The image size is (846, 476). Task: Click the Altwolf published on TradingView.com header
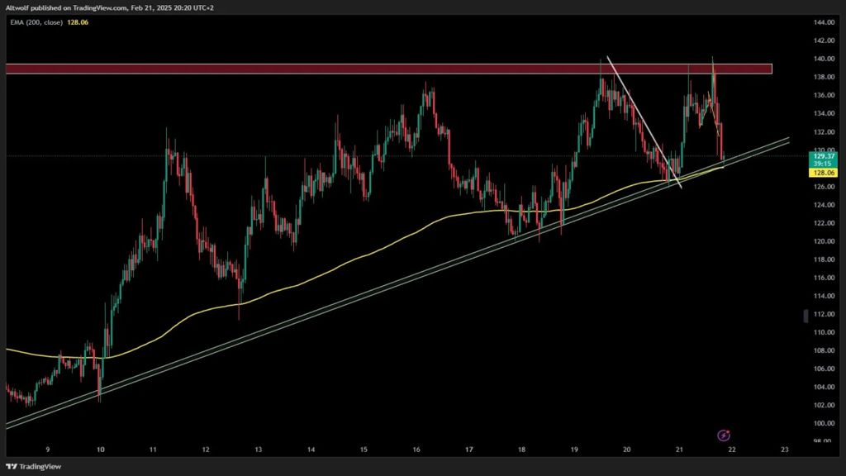coord(110,7)
